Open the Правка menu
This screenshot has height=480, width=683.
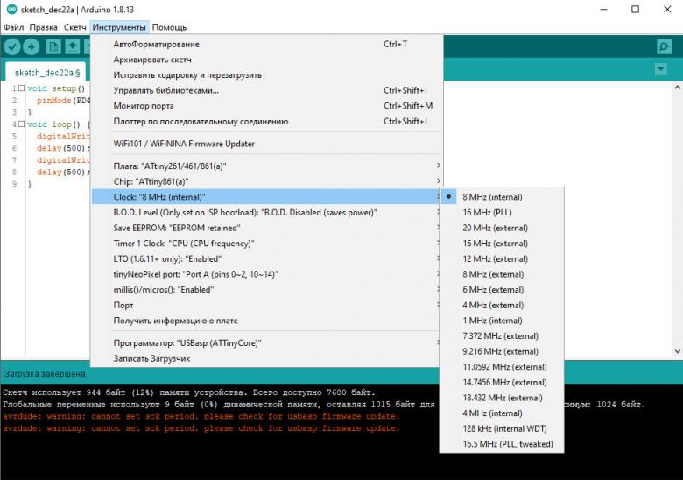43,27
